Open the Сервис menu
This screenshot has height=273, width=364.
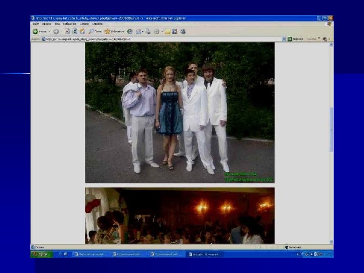coord(84,24)
